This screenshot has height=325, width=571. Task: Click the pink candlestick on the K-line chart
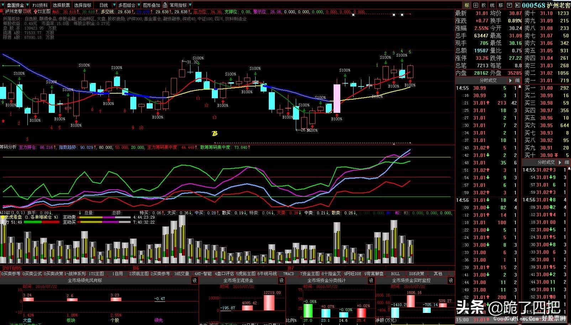coord(336,99)
